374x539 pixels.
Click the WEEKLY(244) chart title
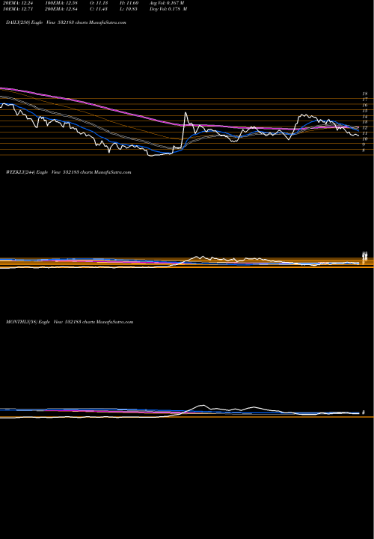[68, 172]
